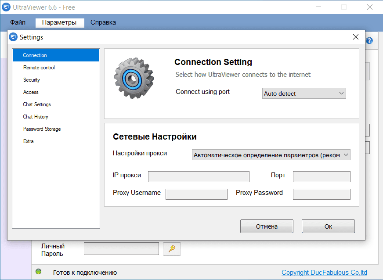Screen dimensions: 383x280
Task: Confirm settings with the Ок button
Action: (x=328, y=226)
